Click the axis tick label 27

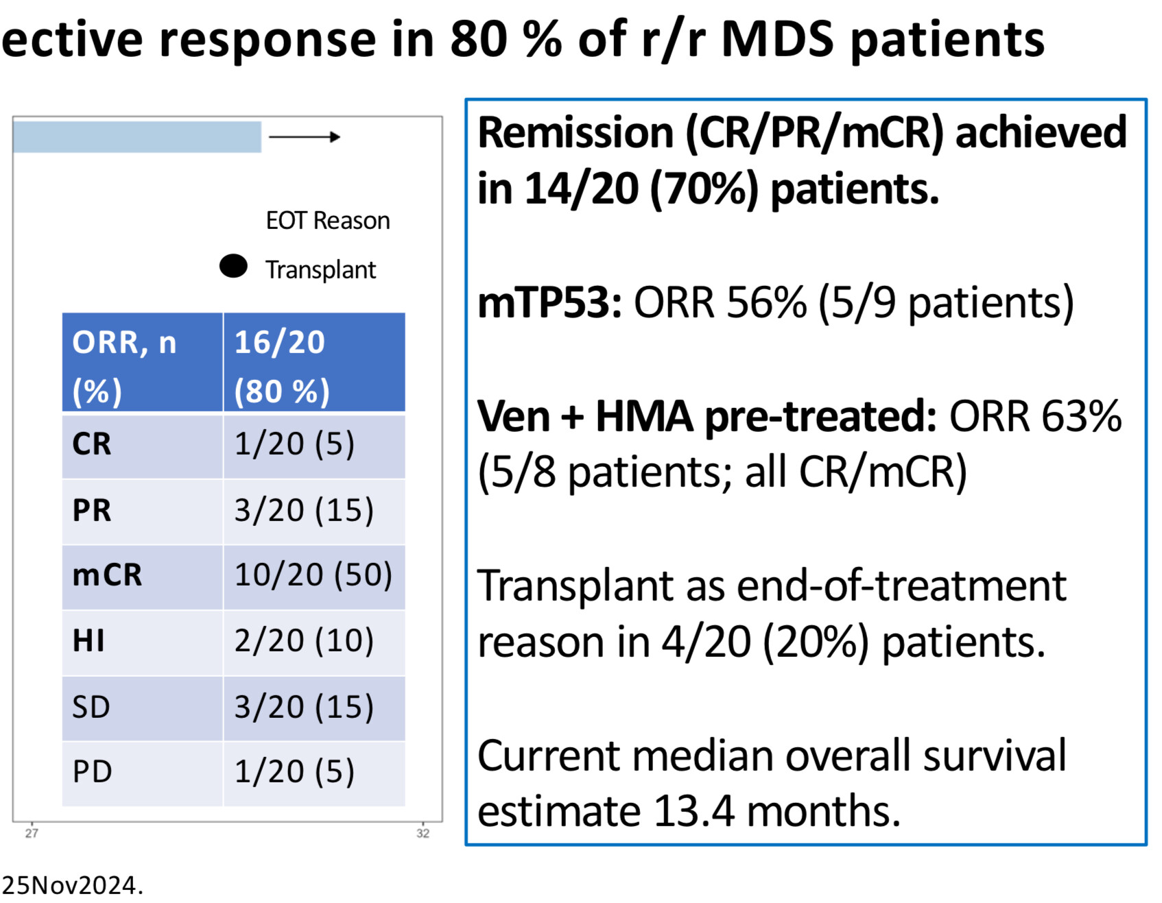click(x=32, y=833)
